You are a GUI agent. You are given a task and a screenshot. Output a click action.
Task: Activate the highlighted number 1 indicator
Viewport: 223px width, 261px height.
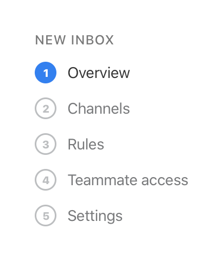(x=46, y=73)
